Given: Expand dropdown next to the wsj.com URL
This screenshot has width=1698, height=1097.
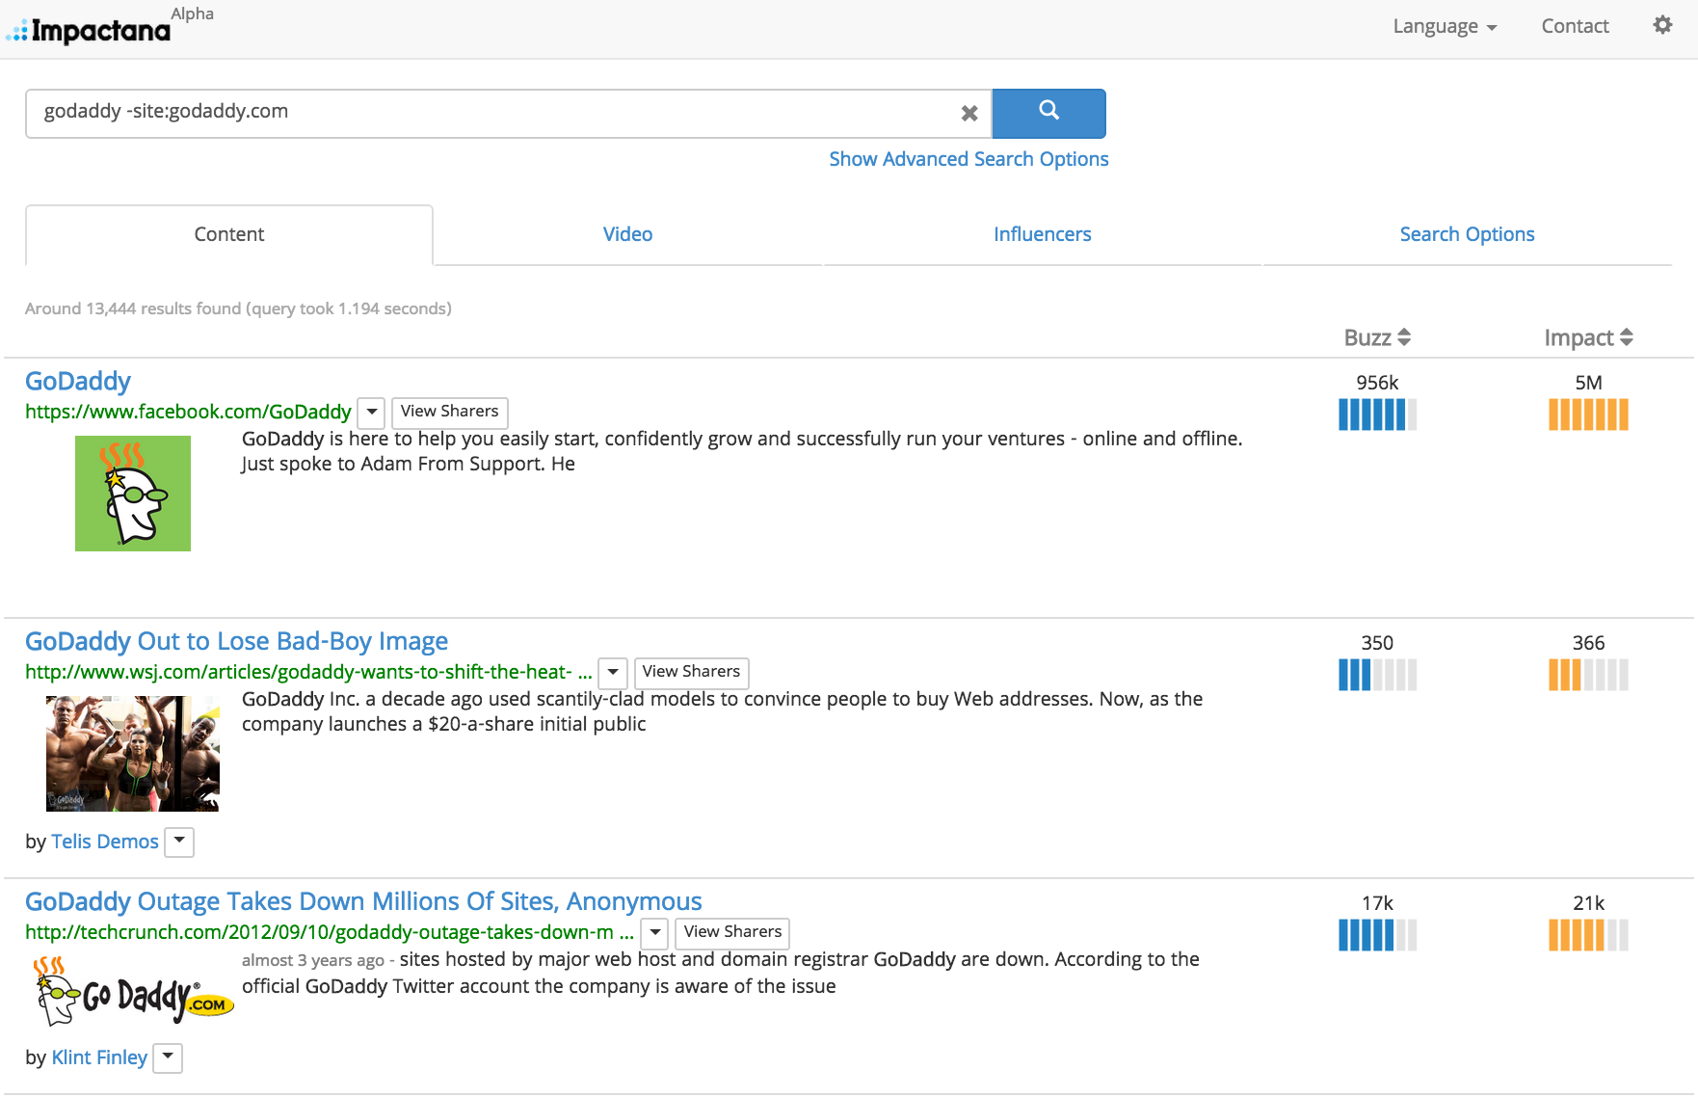Looking at the screenshot, I should 613,672.
